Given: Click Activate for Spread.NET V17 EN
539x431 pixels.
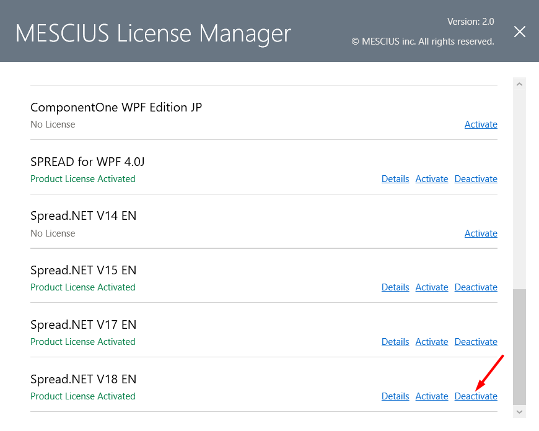Looking at the screenshot, I should pos(431,342).
